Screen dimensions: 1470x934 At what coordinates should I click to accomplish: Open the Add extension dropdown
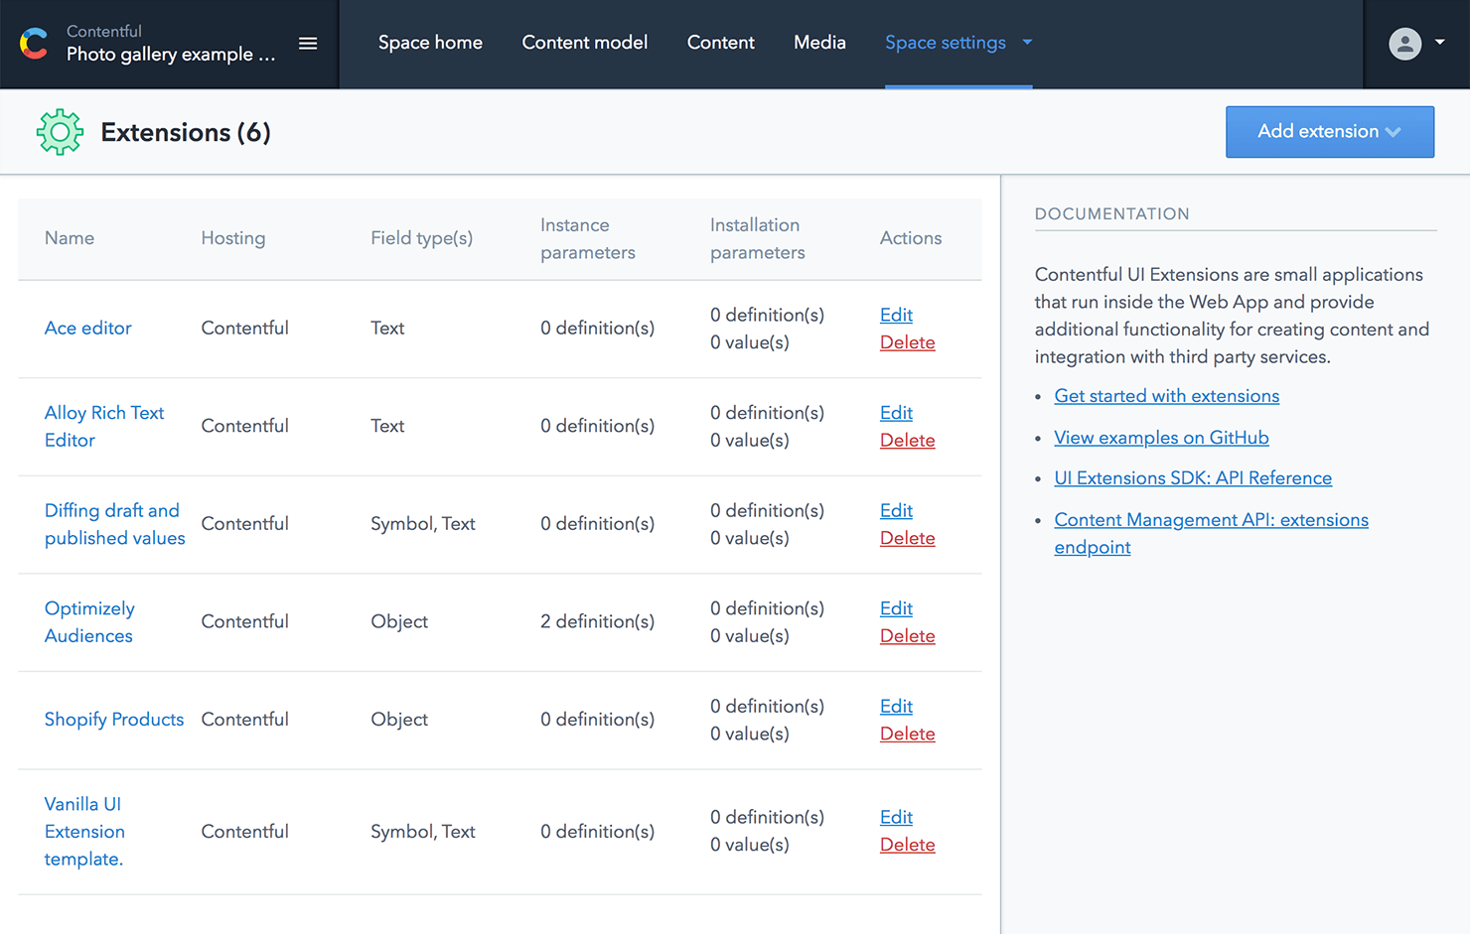click(1329, 131)
